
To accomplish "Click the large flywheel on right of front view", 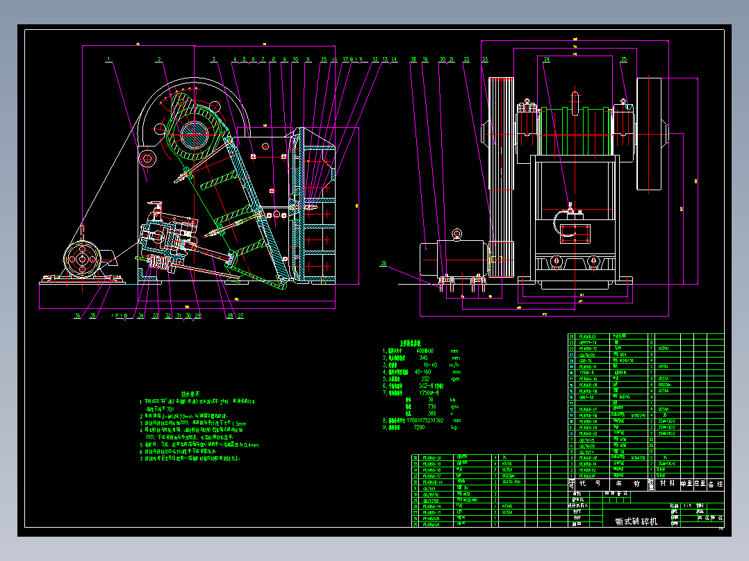I will [x=649, y=134].
